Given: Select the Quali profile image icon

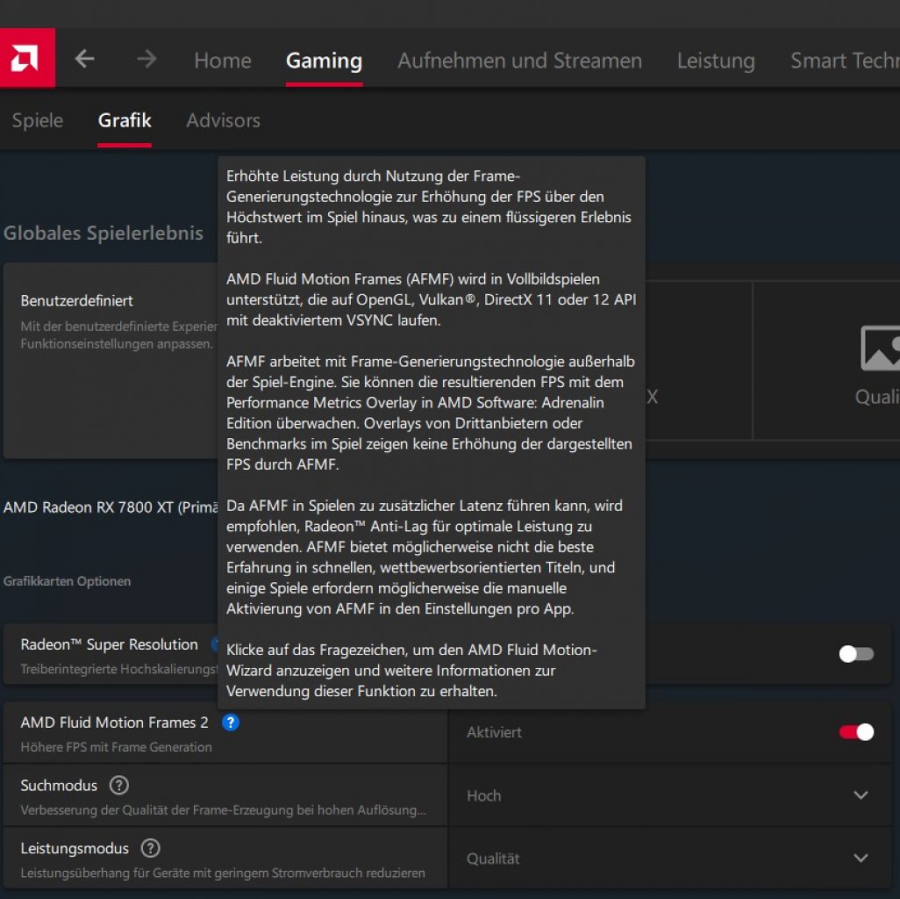Looking at the screenshot, I should coord(881,349).
